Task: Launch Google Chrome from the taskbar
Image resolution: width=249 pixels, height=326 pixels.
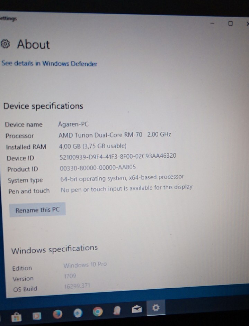Action: click(x=98, y=312)
